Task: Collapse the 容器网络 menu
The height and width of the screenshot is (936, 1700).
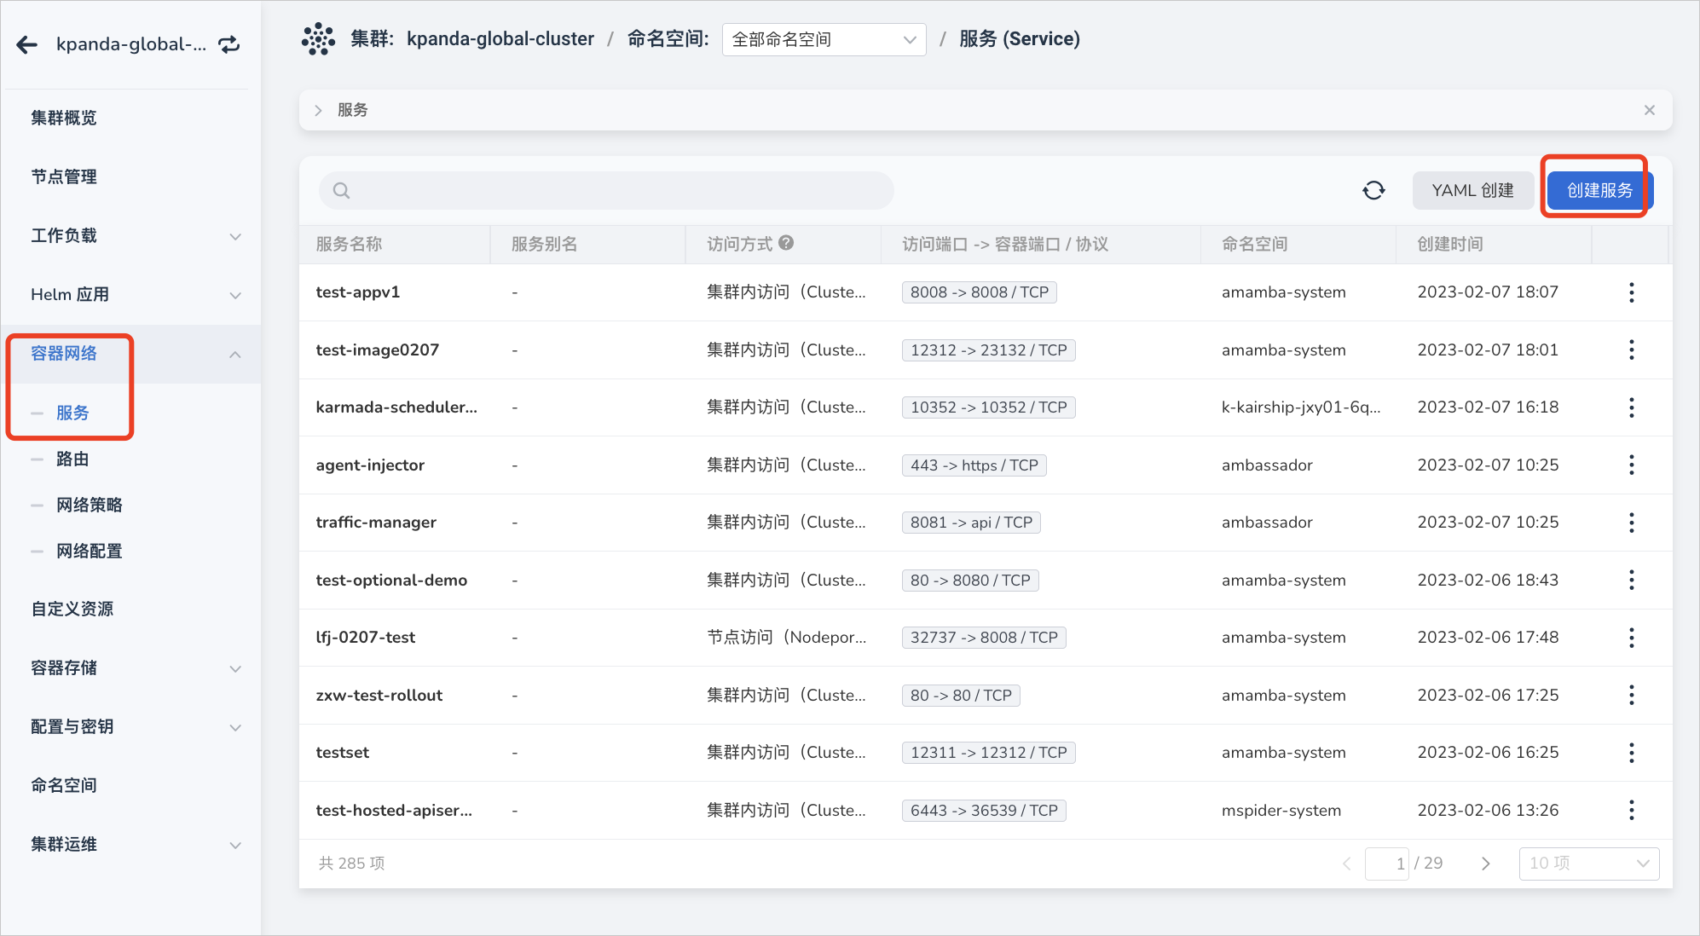Action: (x=235, y=354)
